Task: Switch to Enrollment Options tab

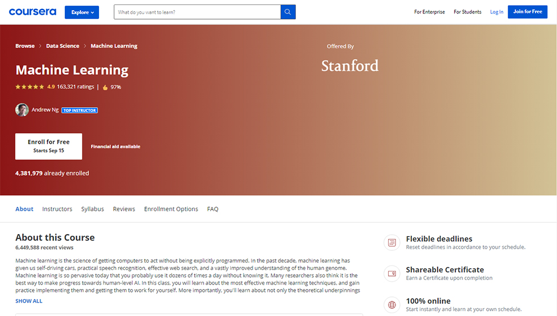Action: pyautogui.click(x=171, y=209)
